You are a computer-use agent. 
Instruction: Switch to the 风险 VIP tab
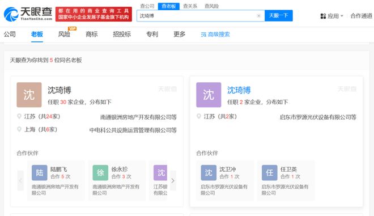[x=64, y=34]
